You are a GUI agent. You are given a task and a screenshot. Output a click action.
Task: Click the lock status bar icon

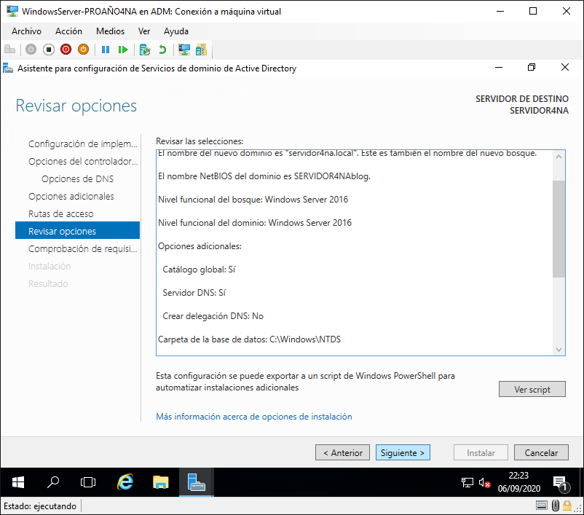coord(567,506)
